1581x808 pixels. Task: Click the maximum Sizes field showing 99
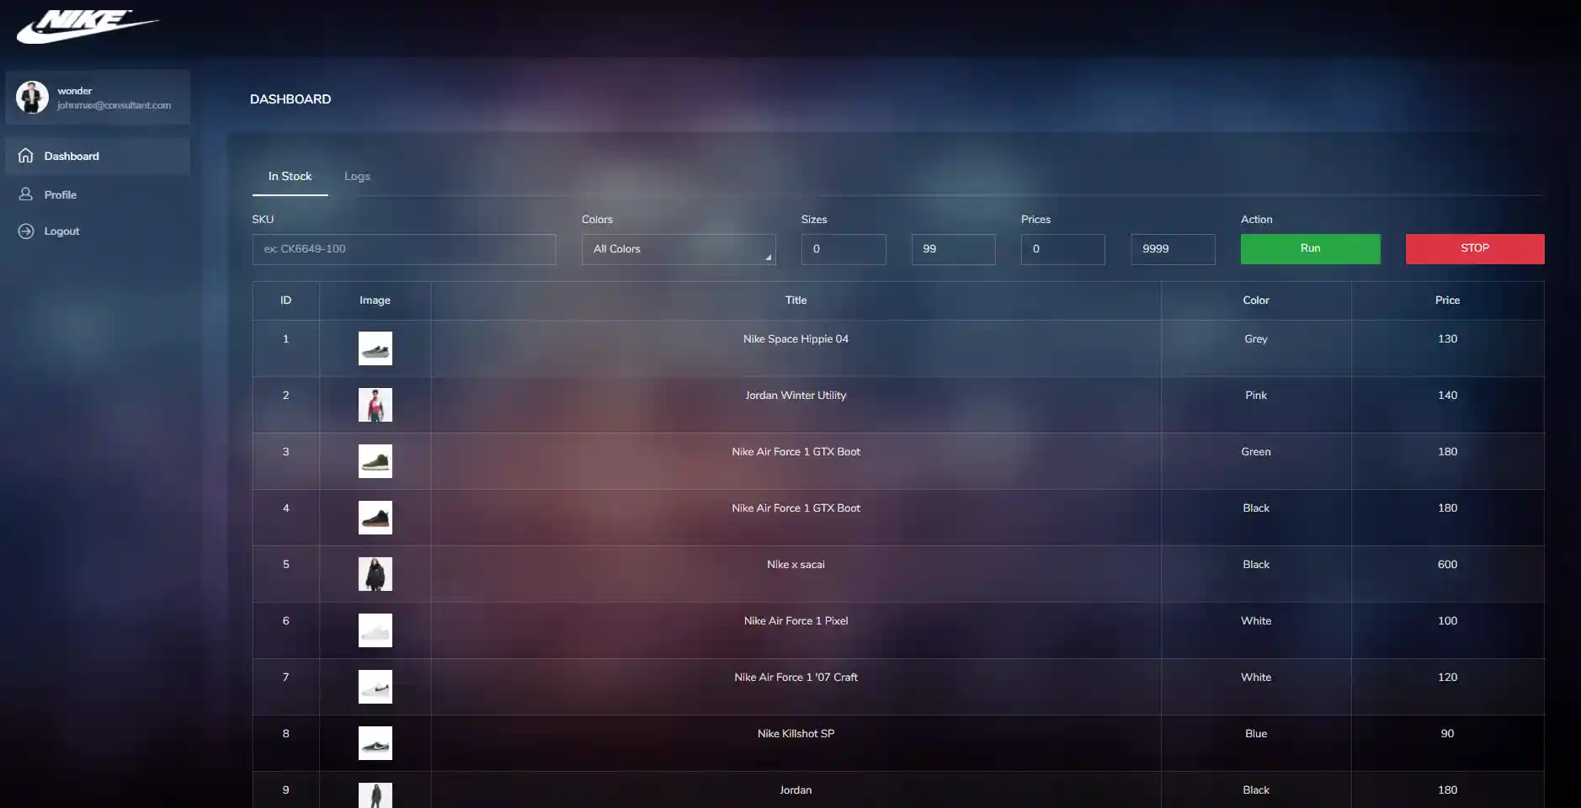[x=954, y=249]
